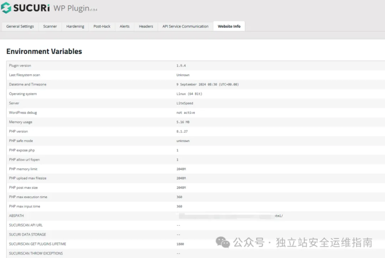Click the 'Memory usage' label
385x258 pixels.
click(x=21, y=122)
